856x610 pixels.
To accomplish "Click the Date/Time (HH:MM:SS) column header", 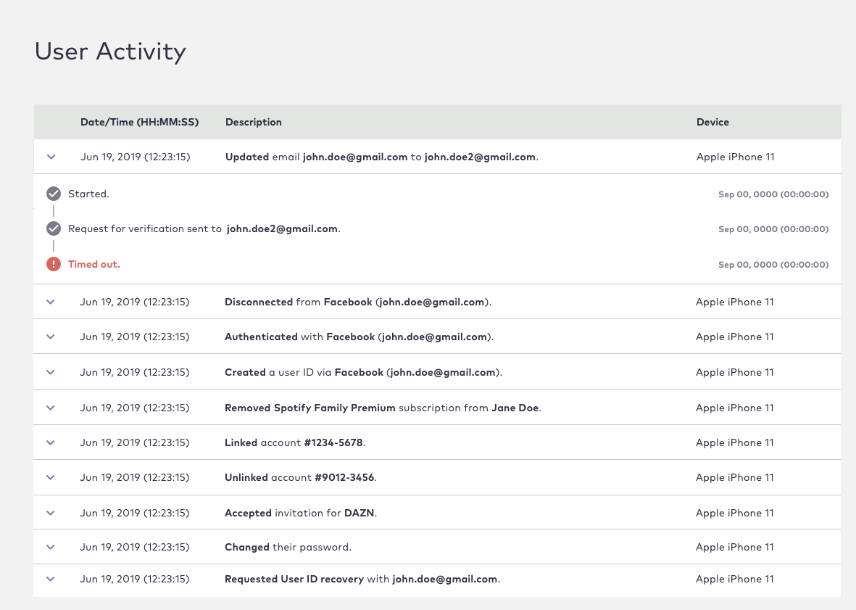I will (140, 122).
